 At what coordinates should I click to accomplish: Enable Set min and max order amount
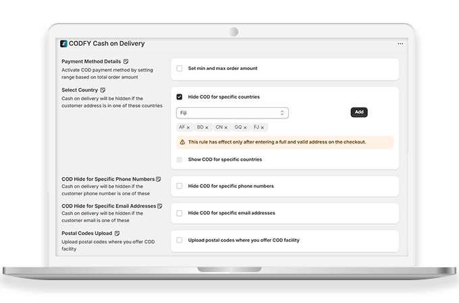tap(180, 69)
